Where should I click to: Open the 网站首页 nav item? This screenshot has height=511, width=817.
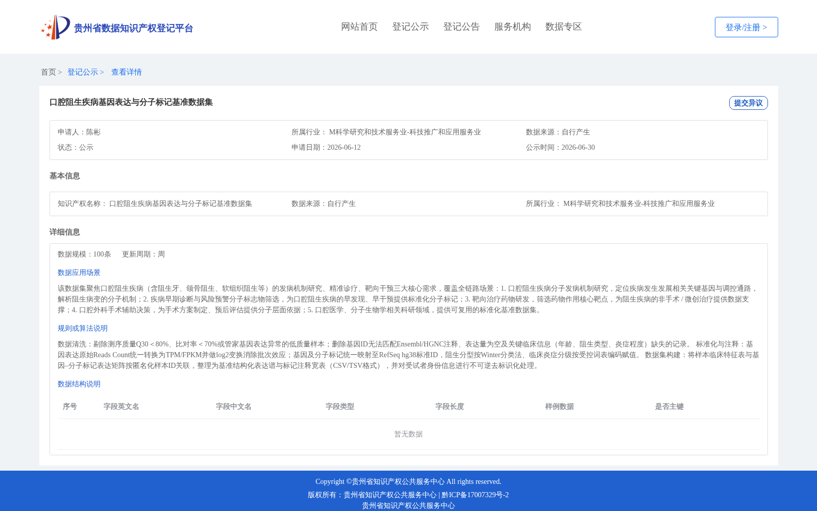359,27
